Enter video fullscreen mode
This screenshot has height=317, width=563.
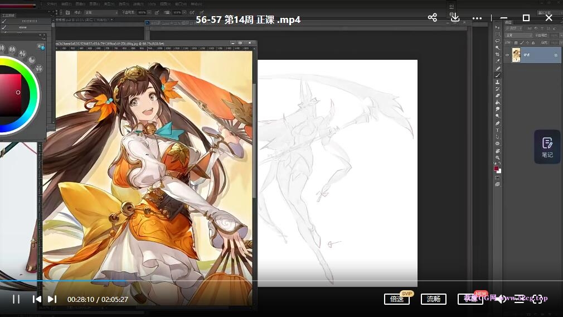(537, 299)
